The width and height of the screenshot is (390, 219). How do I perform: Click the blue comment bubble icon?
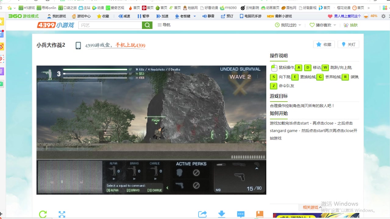(241, 214)
